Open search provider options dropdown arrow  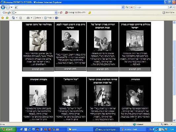(174, 7)
